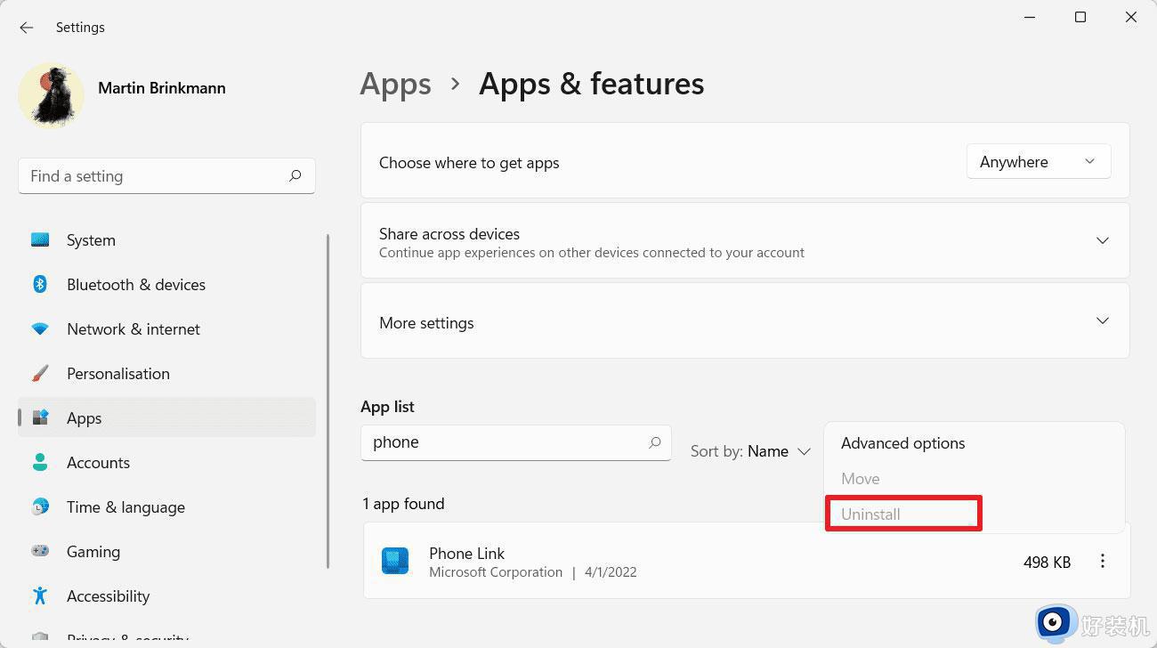Click the App list search field
The image size is (1157, 648).
pyautogui.click(x=515, y=442)
